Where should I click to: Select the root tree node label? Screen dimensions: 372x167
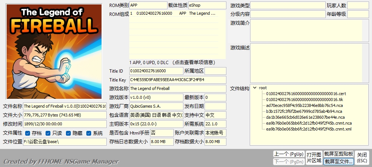click(x=263, y=88)
